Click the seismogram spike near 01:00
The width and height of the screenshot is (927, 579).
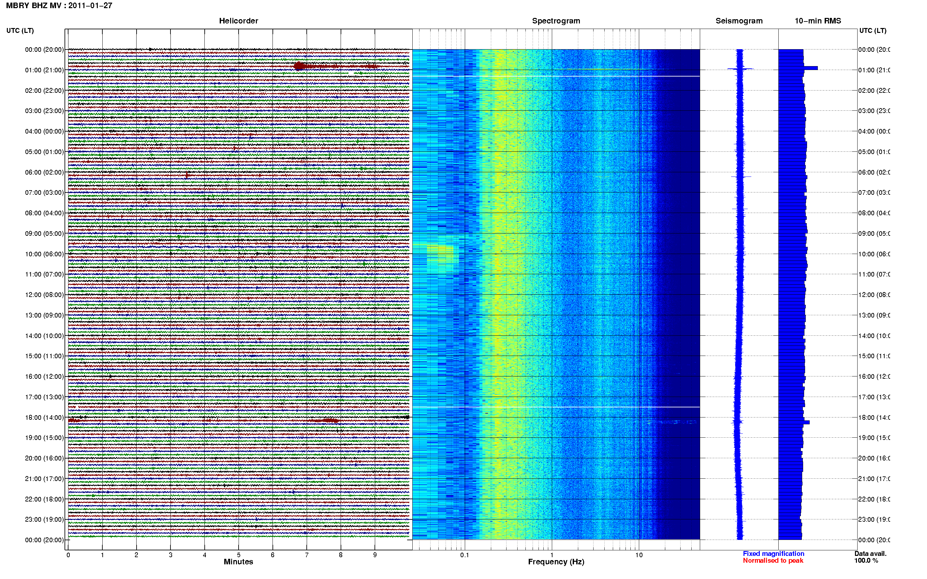pos(740,69)
